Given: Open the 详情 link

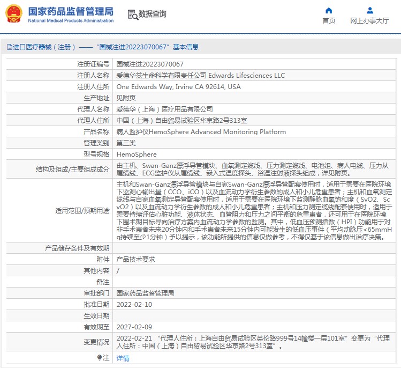Looking at the screenshot, I should 123,358.
